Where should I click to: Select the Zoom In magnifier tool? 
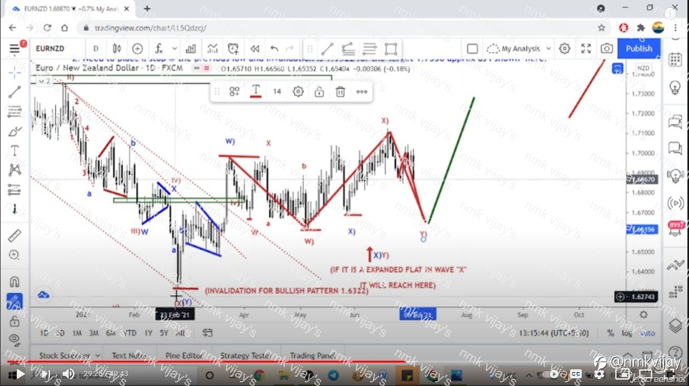click(x=14, y=256)
